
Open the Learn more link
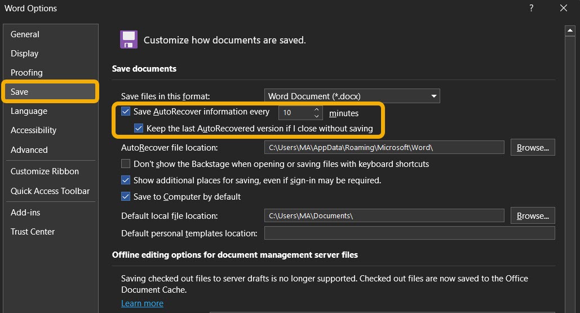(142, 303)
